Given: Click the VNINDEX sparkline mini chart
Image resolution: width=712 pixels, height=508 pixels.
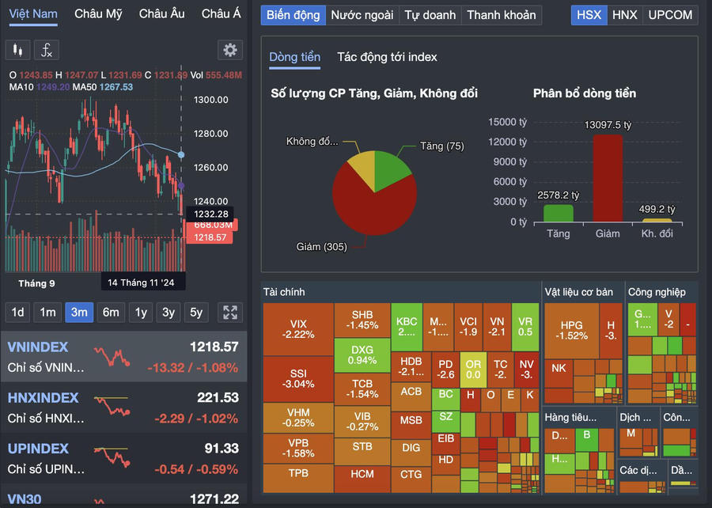Looking at the screenshot, I should pyautogui.click(x=112, y=356).
